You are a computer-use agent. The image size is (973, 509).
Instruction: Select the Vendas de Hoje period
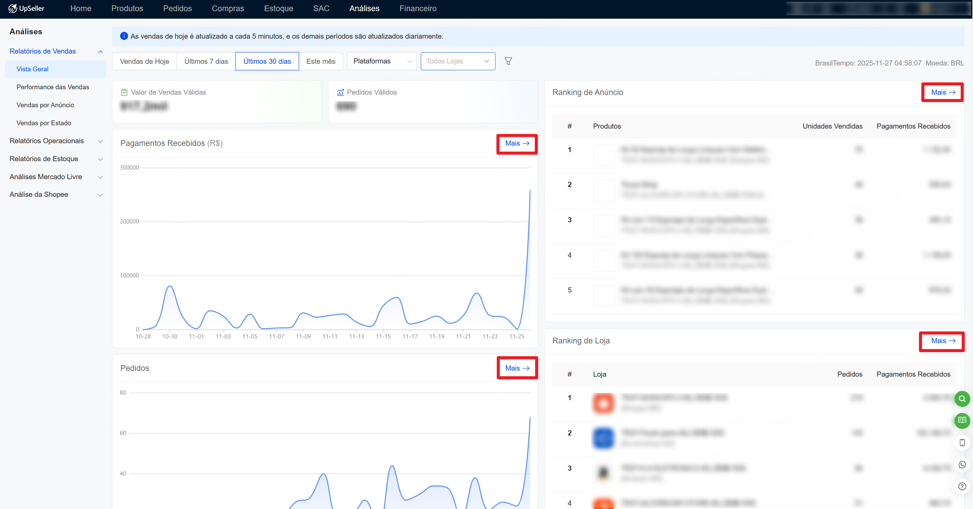tap(144, 61)
